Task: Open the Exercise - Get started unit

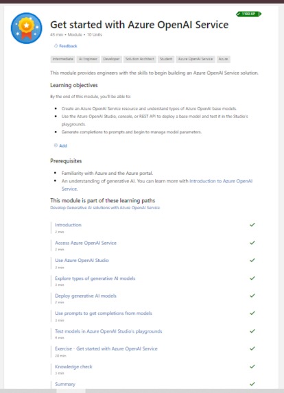Action: point(106,348)
